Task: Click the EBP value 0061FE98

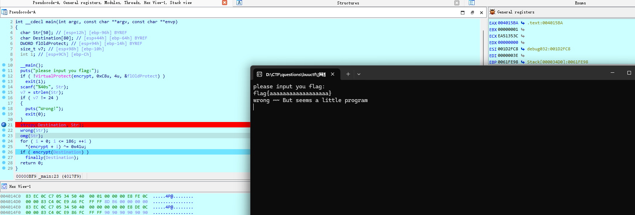Action: click(508, 62)
